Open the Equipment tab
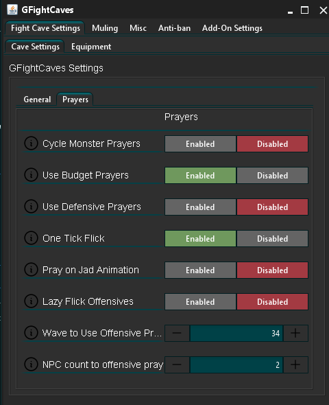 point(91,47)
